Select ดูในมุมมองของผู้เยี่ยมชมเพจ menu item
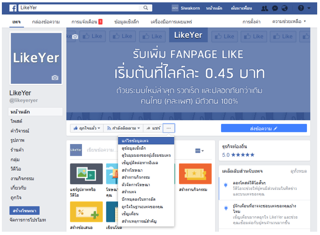Image resolution: width=320 pixels, height=235 pixels. [x=146, y=156]
